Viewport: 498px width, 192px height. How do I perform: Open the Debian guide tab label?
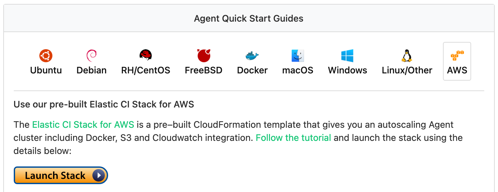[91, 70]
